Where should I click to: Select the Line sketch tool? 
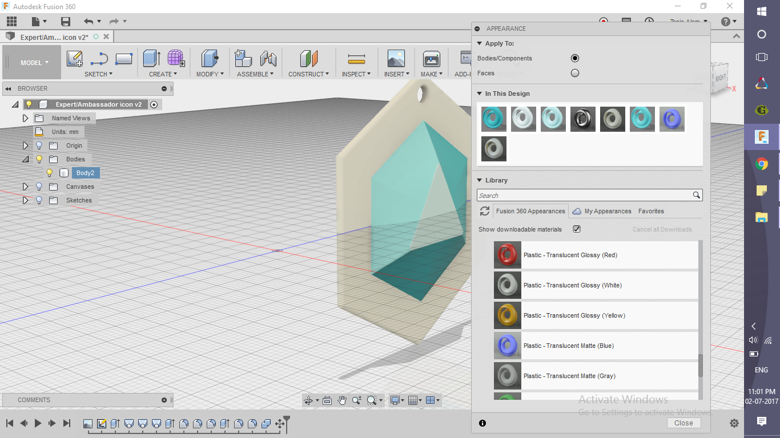click(x=99, y=59)
